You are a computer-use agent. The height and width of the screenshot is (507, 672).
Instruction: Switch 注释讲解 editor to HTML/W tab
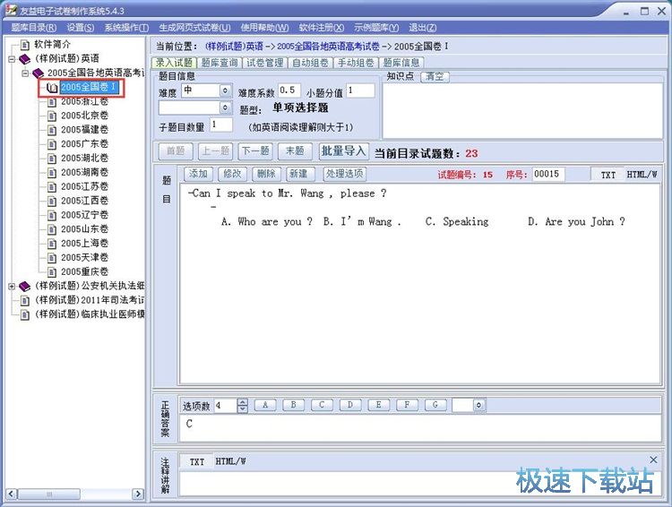point(230,461)
